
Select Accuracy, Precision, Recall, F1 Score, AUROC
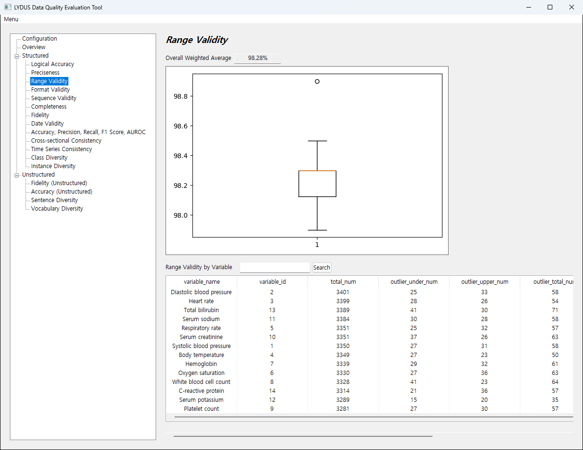click(88, 132)
